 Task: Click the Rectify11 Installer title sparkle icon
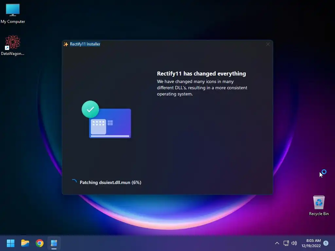[x=66, y=44]
